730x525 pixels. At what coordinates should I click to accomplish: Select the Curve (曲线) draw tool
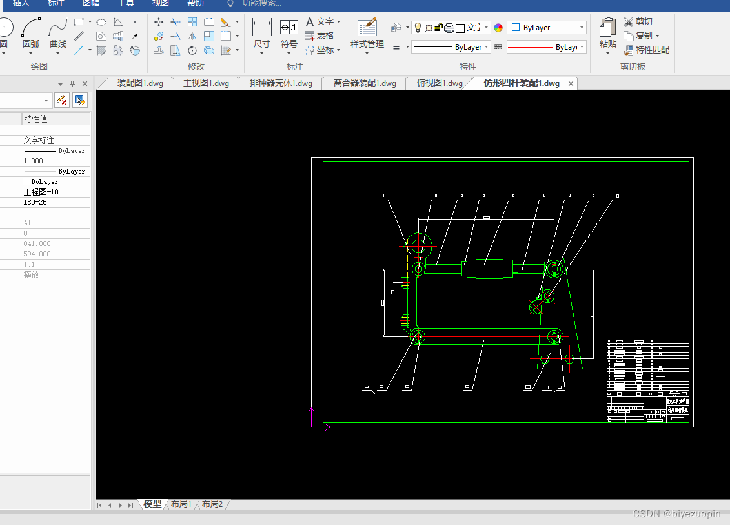58,32
